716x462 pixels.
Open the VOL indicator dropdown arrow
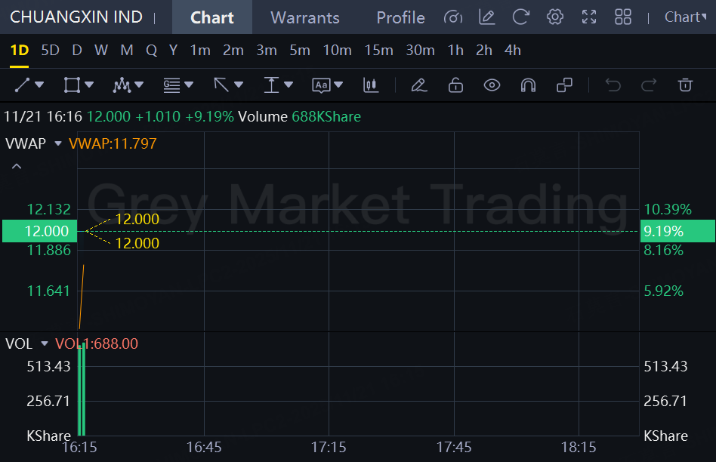[x=45, y=344]
